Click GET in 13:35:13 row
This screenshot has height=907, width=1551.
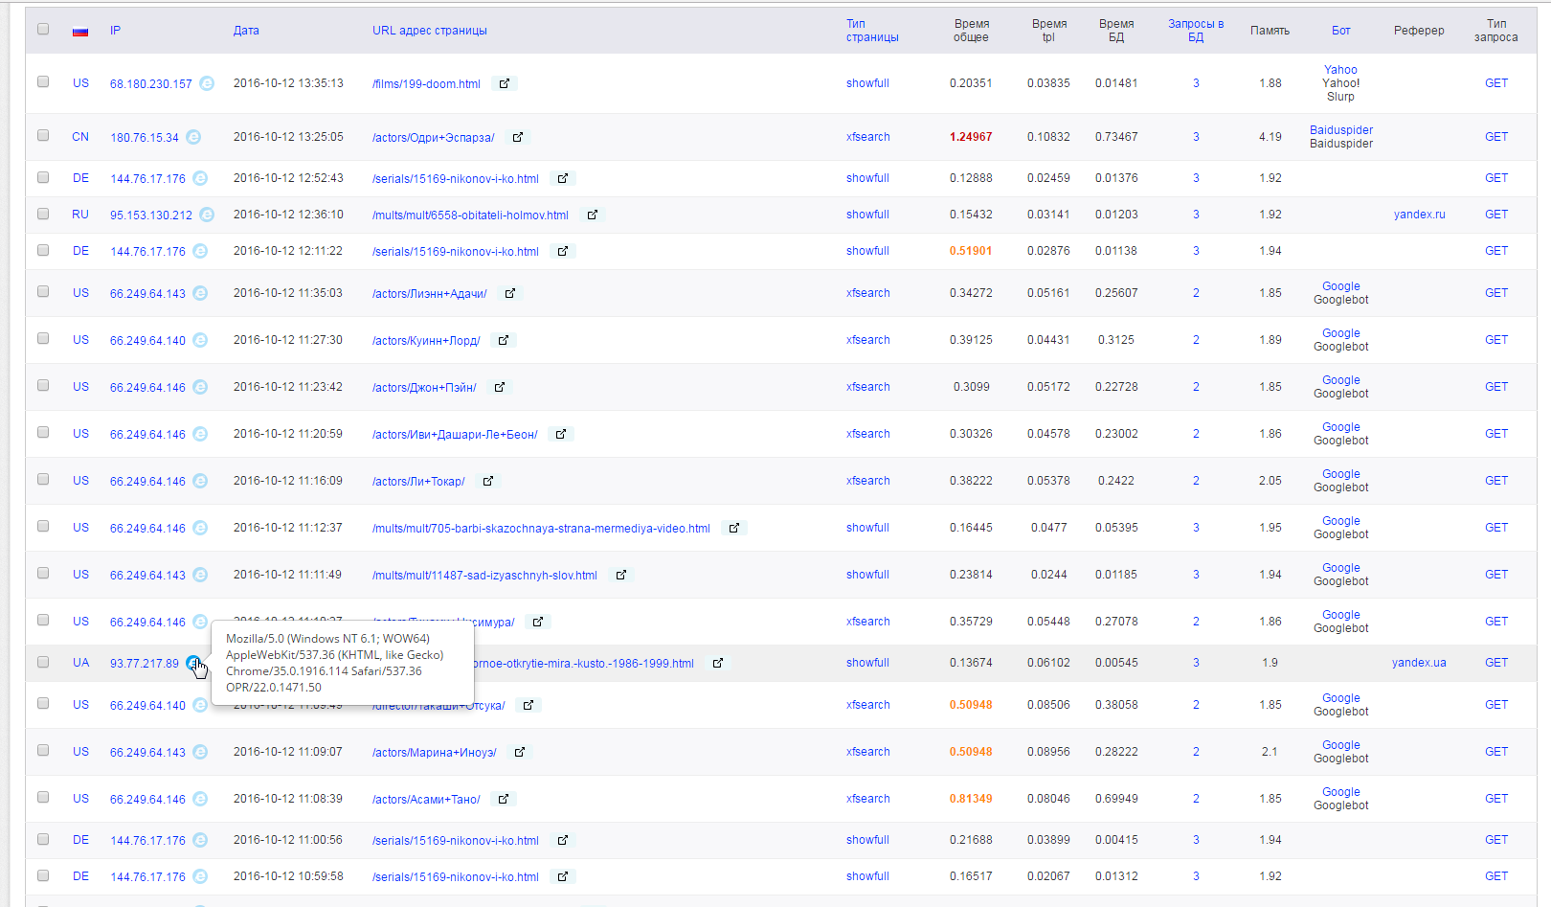(1495, 83)
